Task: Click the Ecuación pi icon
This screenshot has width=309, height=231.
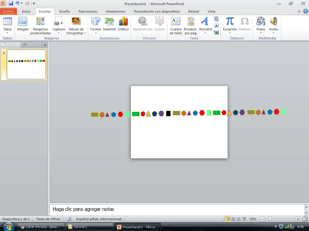Action: 230,21
